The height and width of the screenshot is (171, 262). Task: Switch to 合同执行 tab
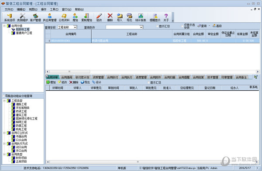coord(127,77)
